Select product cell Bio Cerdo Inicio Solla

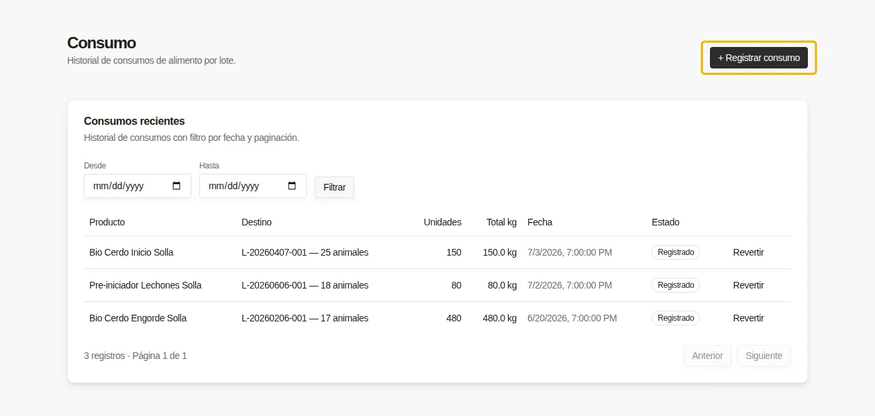click(132, 252)
